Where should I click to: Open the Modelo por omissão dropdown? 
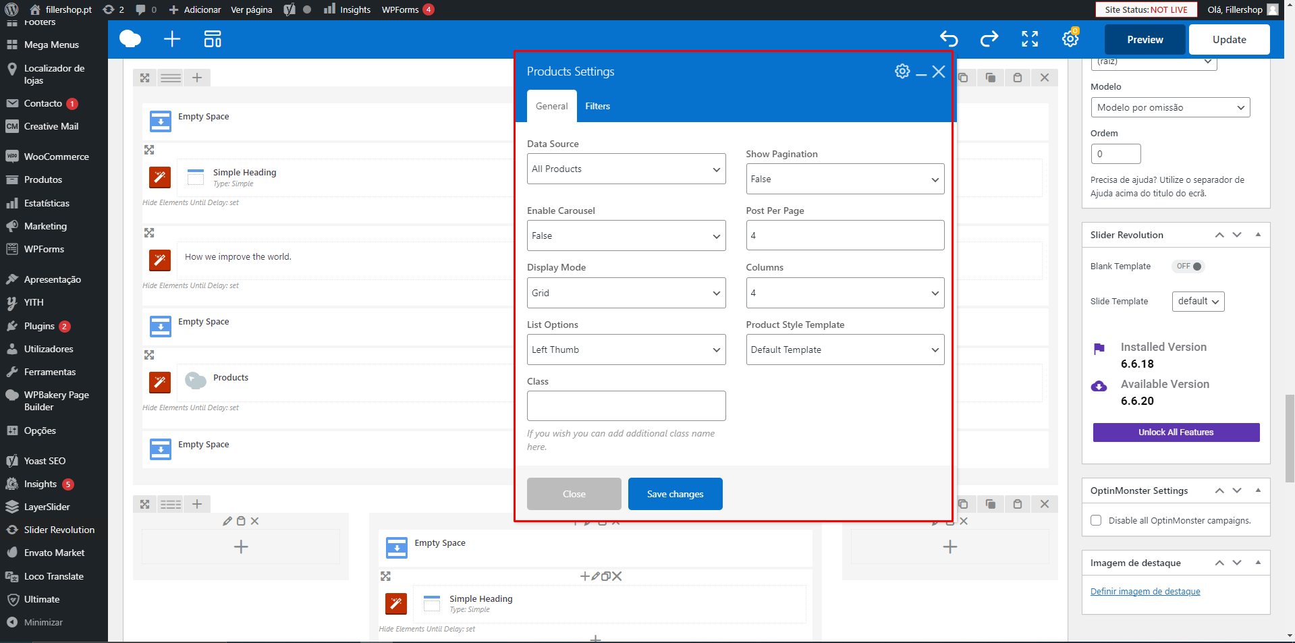click(1170, 107)
